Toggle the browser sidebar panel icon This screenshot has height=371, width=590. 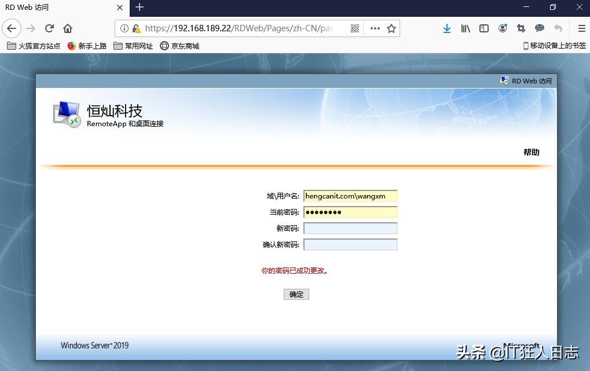coord(484,28)
